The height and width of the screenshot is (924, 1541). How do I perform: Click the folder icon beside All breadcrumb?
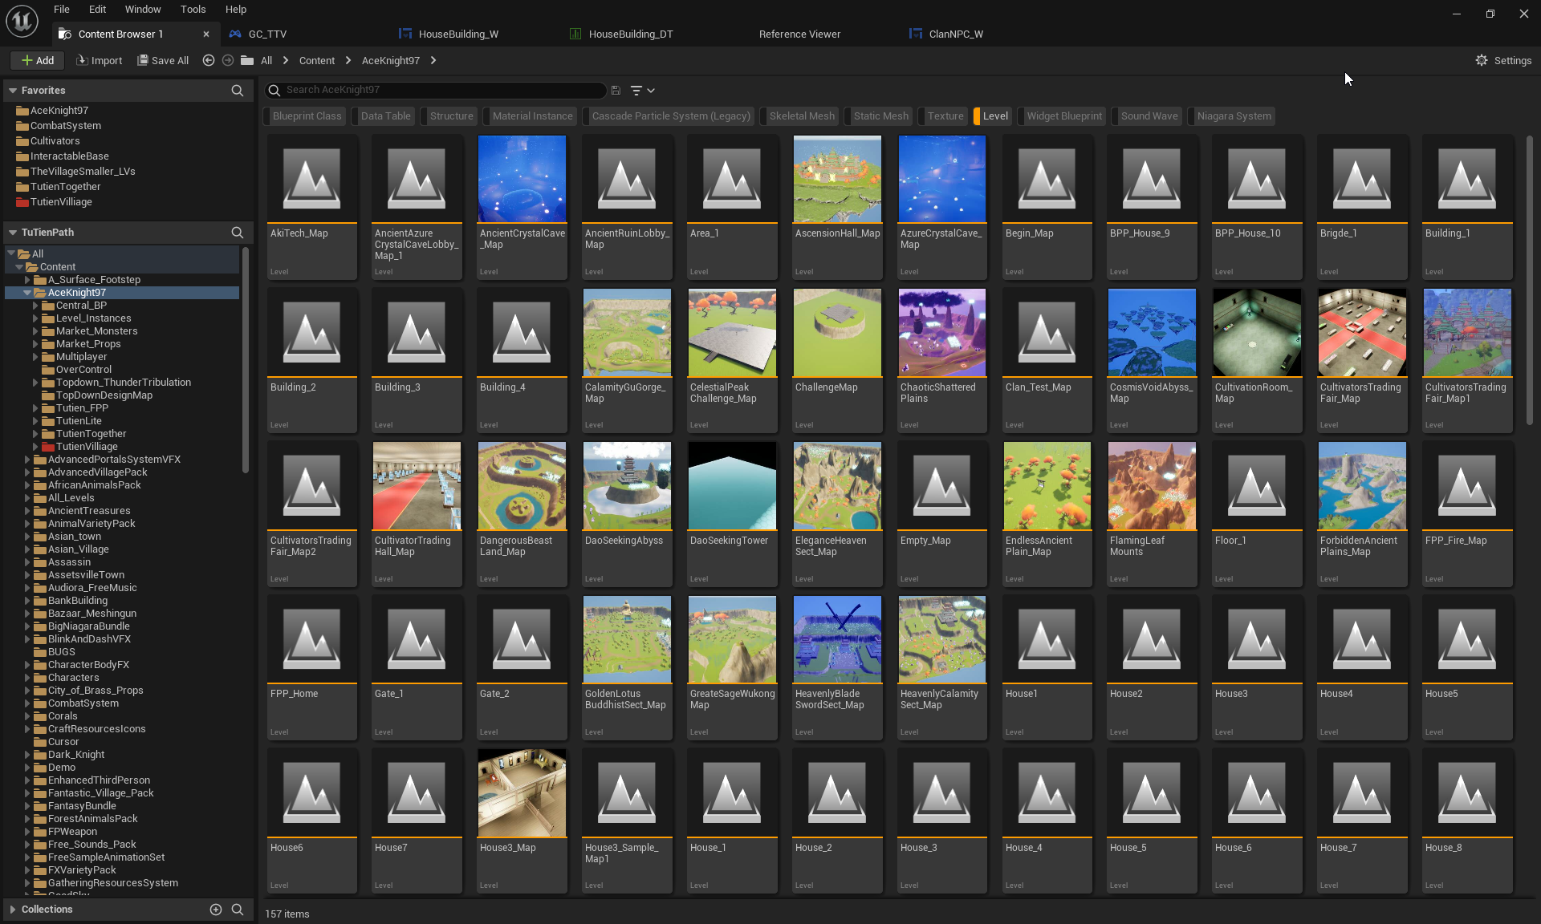tap(247, 60)
